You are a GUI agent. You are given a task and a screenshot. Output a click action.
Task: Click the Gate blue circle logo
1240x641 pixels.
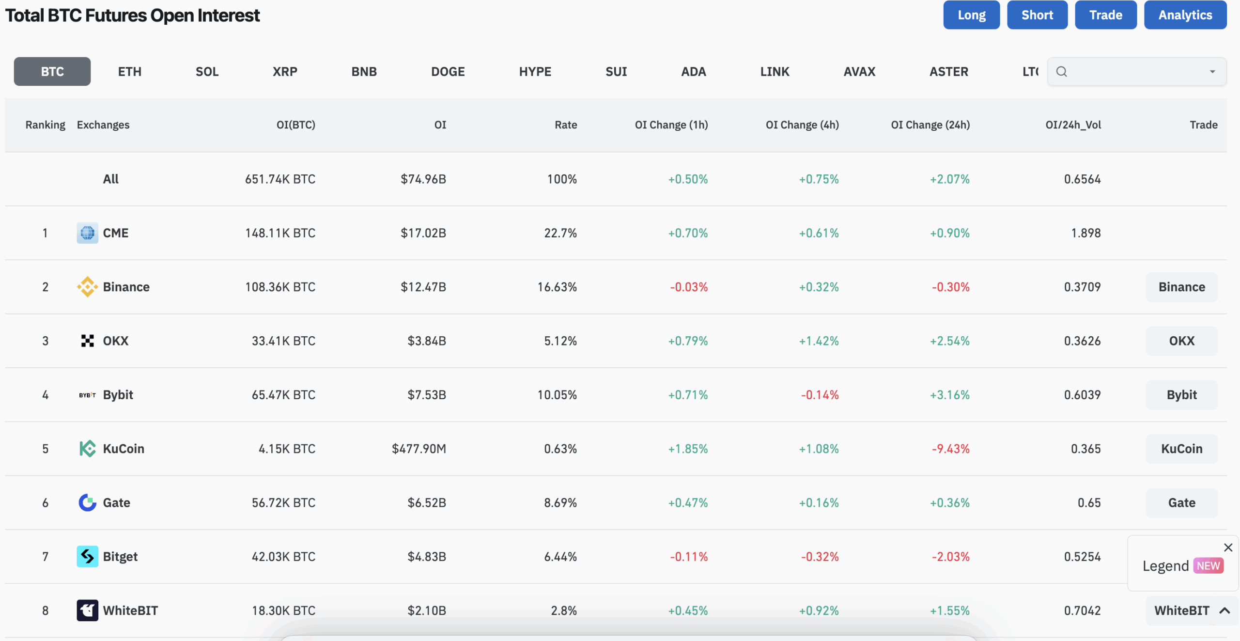87,502
